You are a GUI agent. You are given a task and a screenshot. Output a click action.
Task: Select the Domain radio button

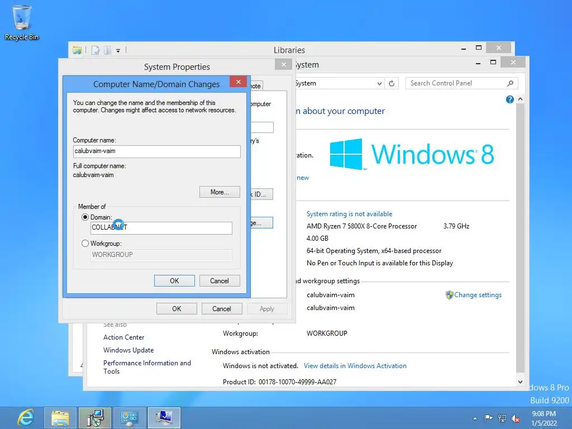click(x=85, y=217)
